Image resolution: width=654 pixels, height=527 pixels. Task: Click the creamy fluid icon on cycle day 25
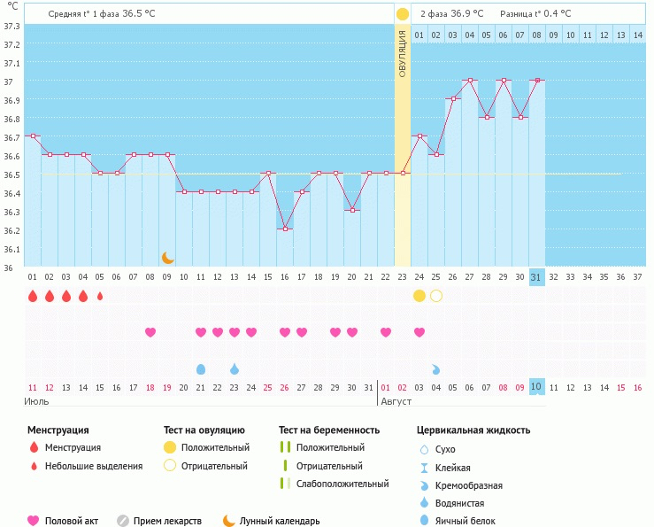coord(436,368)
